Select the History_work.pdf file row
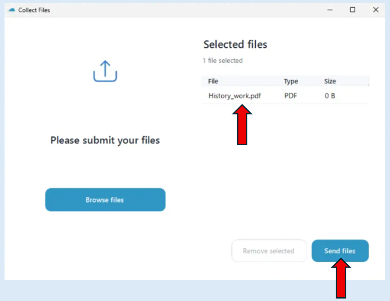The height and width of the screenshot is (301, 390). (285, 96)
